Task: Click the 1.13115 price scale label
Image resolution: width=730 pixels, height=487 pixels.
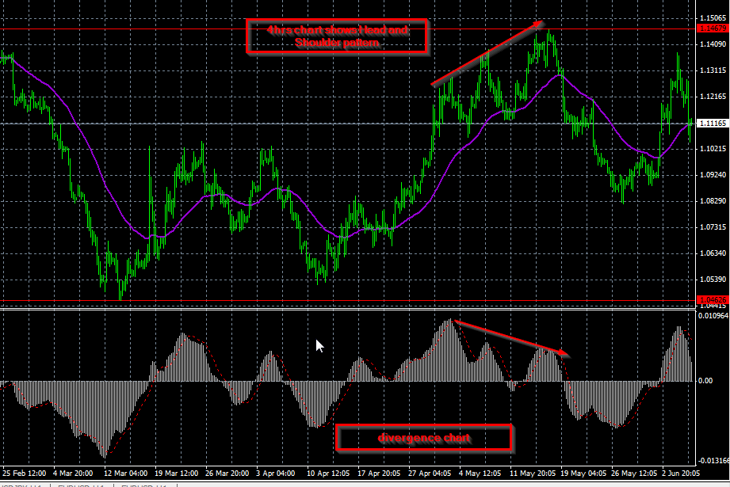Action: pos(713,70)
